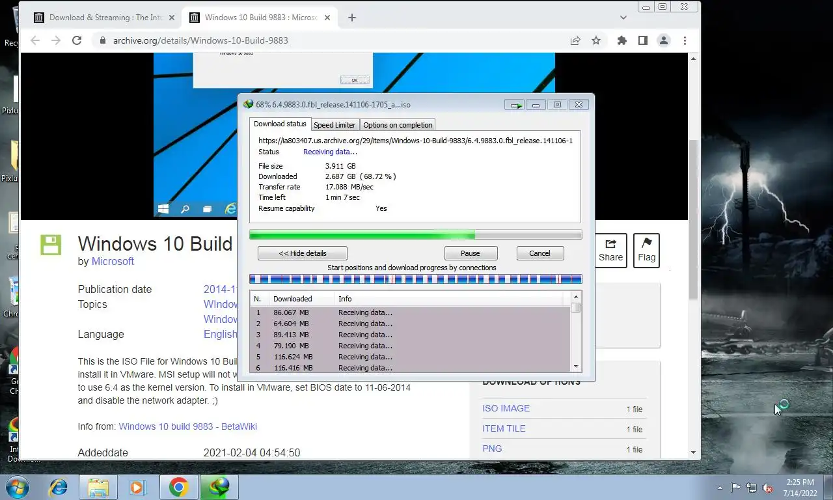Open PNG download option

[492, 449]
